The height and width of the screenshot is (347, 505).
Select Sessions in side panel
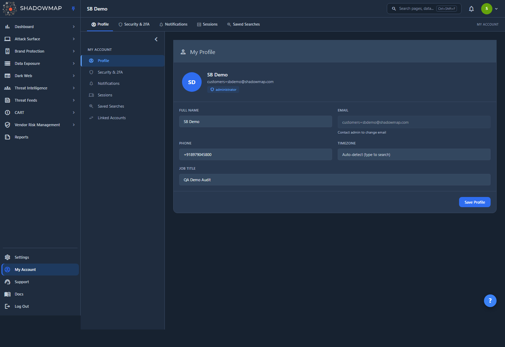pos(123,95)
